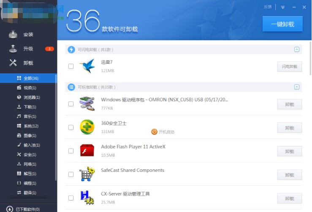
Task: Click the music note icon beside 音乐(1)
Action: point(19,116)
